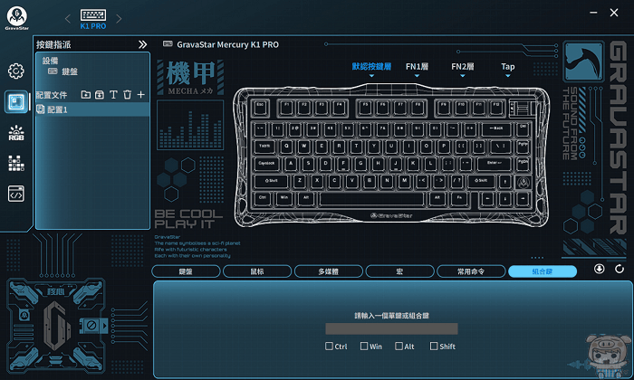The image size is (634, 380).
Task: Open the RGB lighting page
Action: click(x=15, y=133)
